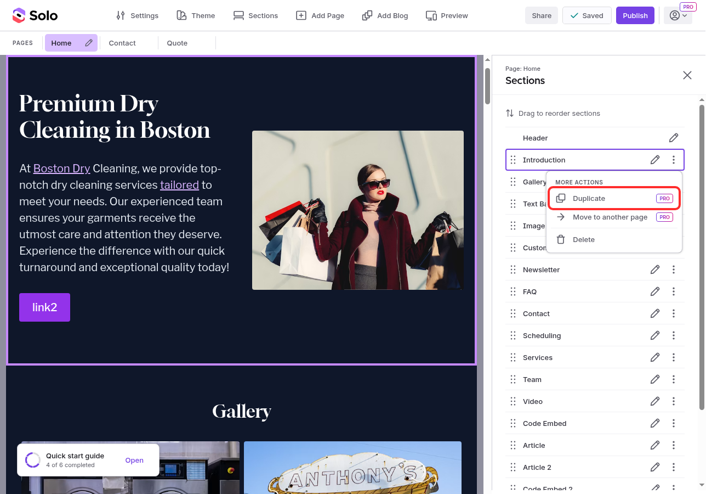The width and height of the screenshot is (706, 494).
Task: Edit the Video section pencil icon
Action: click(x=655, y=401)
